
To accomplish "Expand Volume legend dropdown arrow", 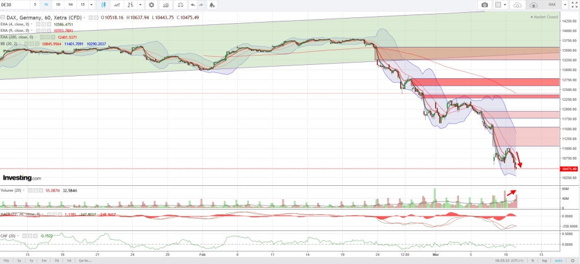I will (24, 190).
